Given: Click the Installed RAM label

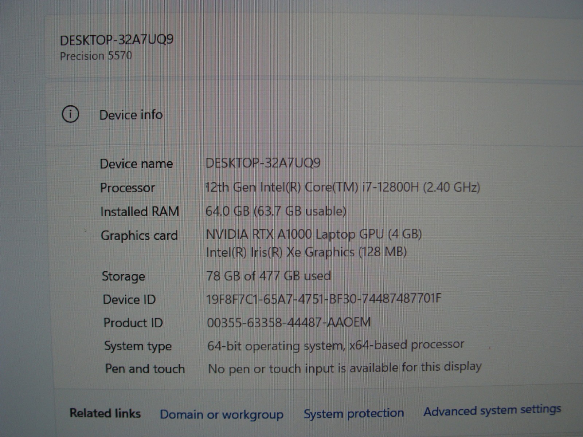Looking at the screenshot, I should [x=140, y=212].
